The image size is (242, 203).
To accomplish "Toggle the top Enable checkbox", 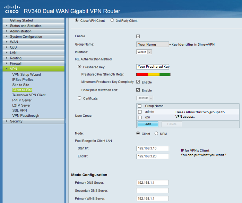I will pyautogui.click(x=138, y=36).
